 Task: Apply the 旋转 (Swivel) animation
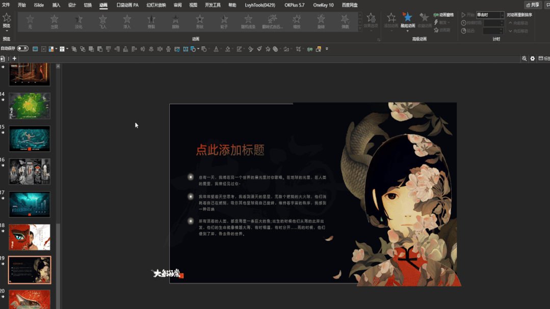pyautogui.click(x=321, y=21)
